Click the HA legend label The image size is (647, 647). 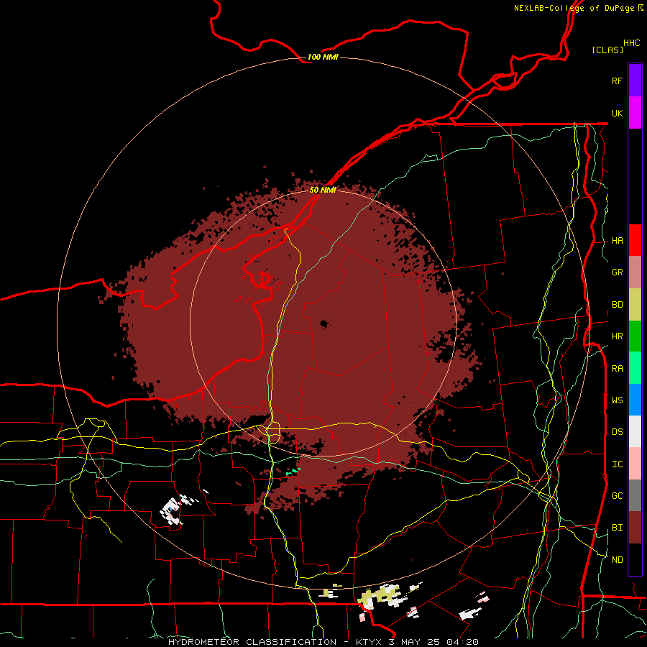click(617, 241)
